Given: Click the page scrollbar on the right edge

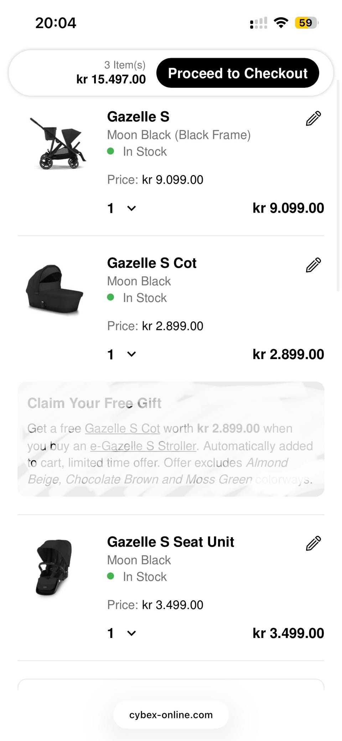Looking at the screenshot, I should [x=338, y=185].
